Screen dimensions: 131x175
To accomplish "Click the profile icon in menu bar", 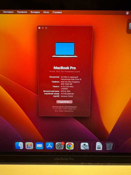I will pos(127,13).
